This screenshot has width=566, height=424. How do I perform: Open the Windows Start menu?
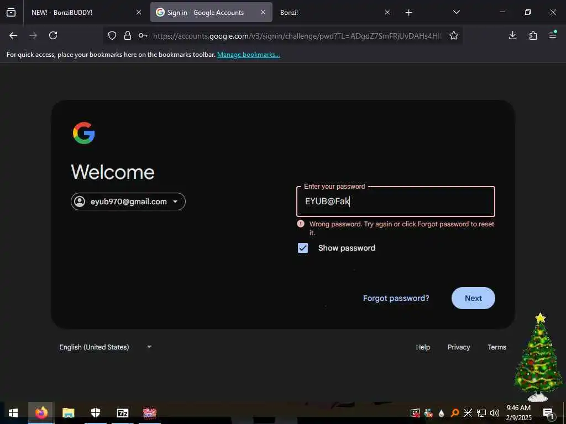click(13, 413)
